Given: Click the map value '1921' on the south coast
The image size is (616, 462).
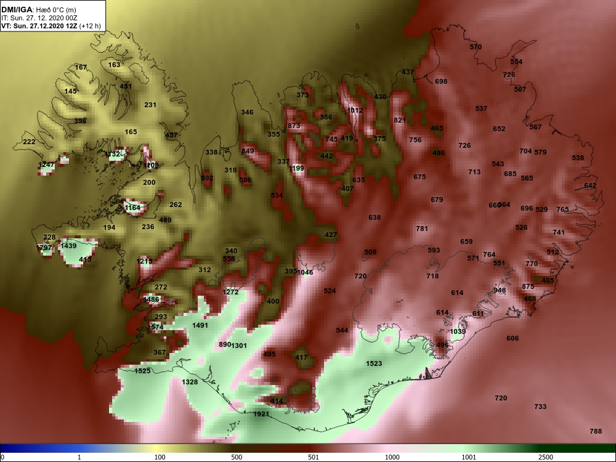Looking at the screenshot, I should [x=261, y=414].
